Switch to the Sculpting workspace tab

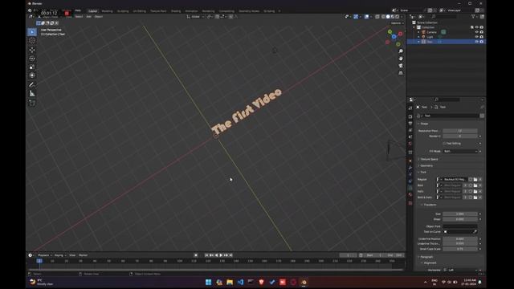coord(123,10)
